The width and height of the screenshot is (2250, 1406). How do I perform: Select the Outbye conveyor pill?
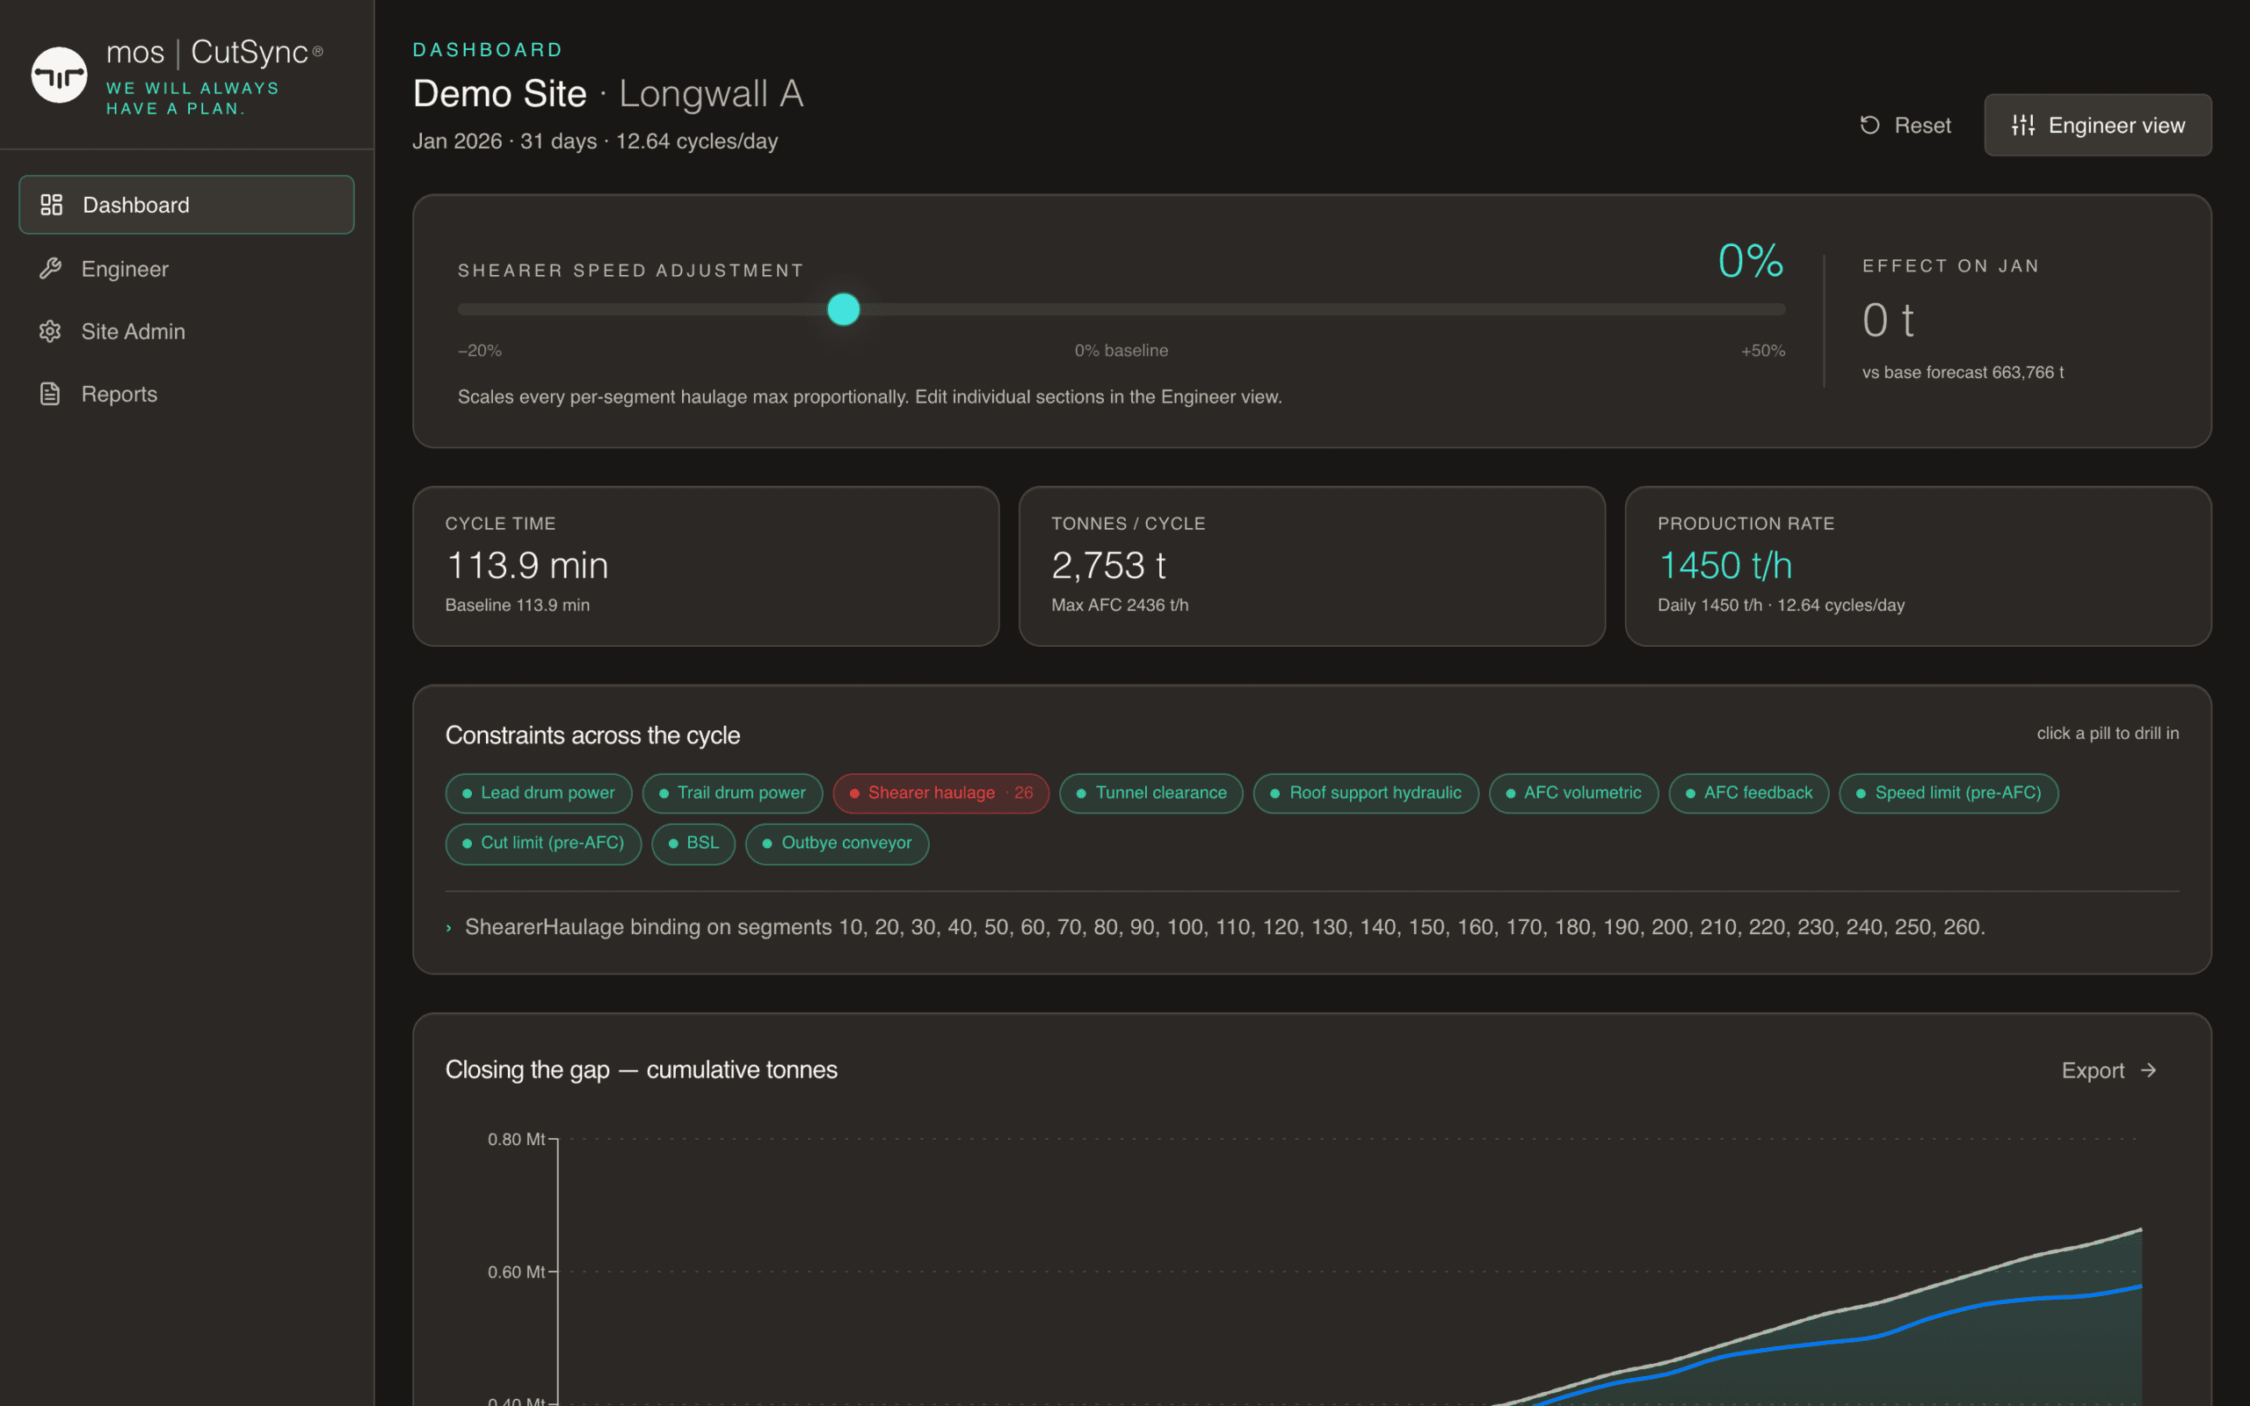tap(837, 844)
